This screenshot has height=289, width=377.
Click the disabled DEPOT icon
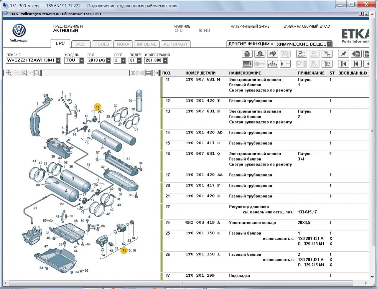(314, 54)
